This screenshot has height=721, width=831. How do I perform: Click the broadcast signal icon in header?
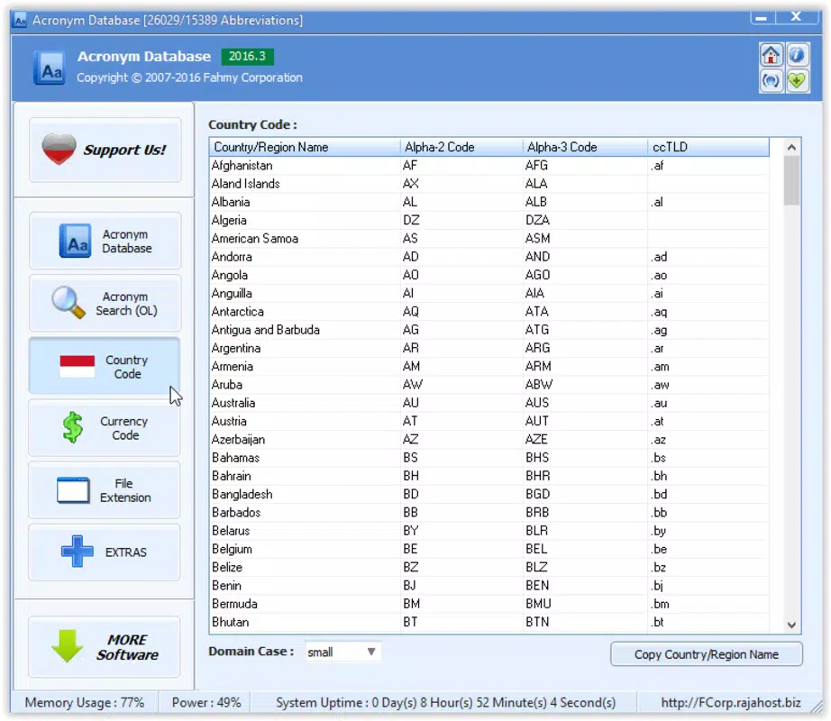[771, 81]
